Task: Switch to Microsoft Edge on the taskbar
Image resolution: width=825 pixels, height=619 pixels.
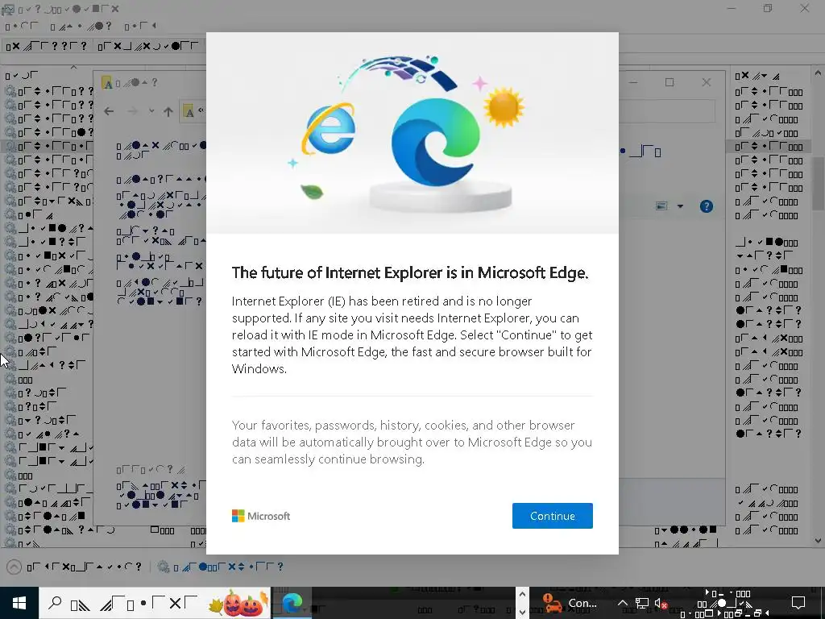Action: (x=292, y=603)
